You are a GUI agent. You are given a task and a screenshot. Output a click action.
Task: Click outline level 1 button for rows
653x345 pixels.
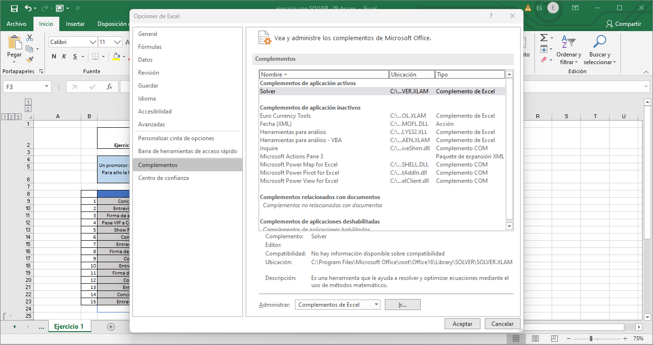(x=5, y=117)
